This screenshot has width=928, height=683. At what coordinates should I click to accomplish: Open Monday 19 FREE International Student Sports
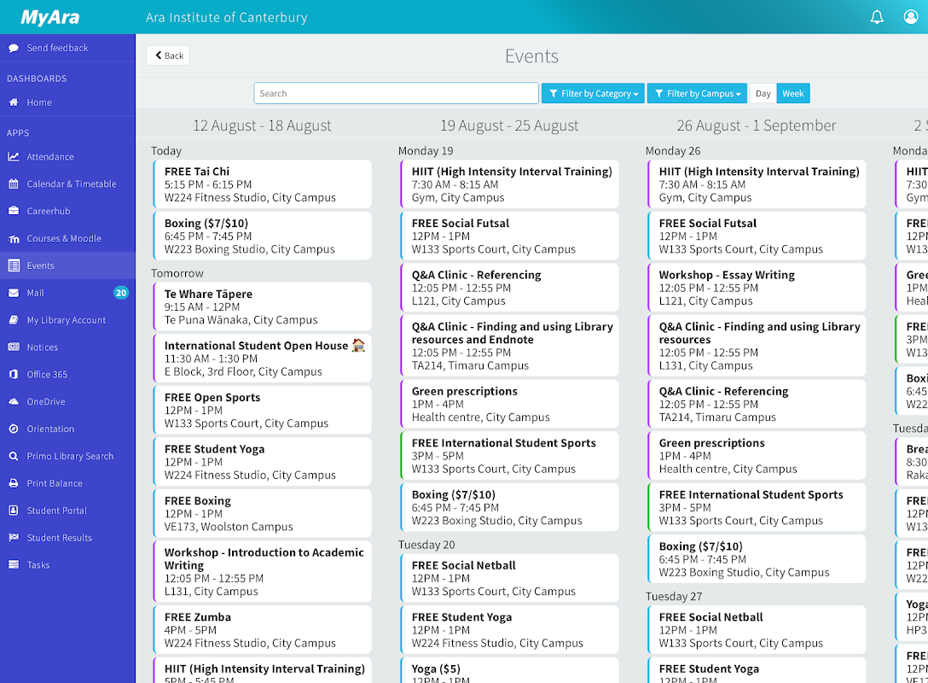pyautogui.click(x=509, y=456)
